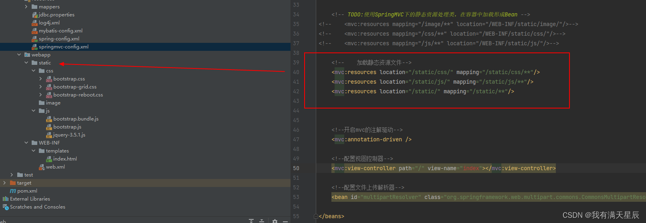Select the test folder label
The image size is (646, 223).
pos(28,175)
